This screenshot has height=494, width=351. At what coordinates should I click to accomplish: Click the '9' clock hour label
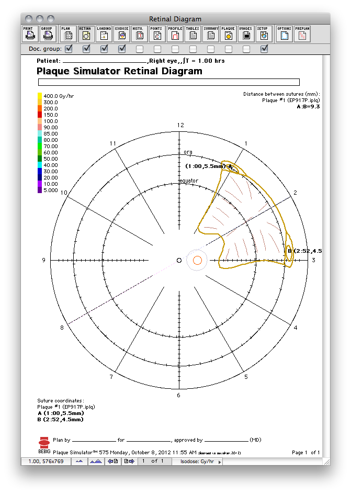(x=44, y=260)
